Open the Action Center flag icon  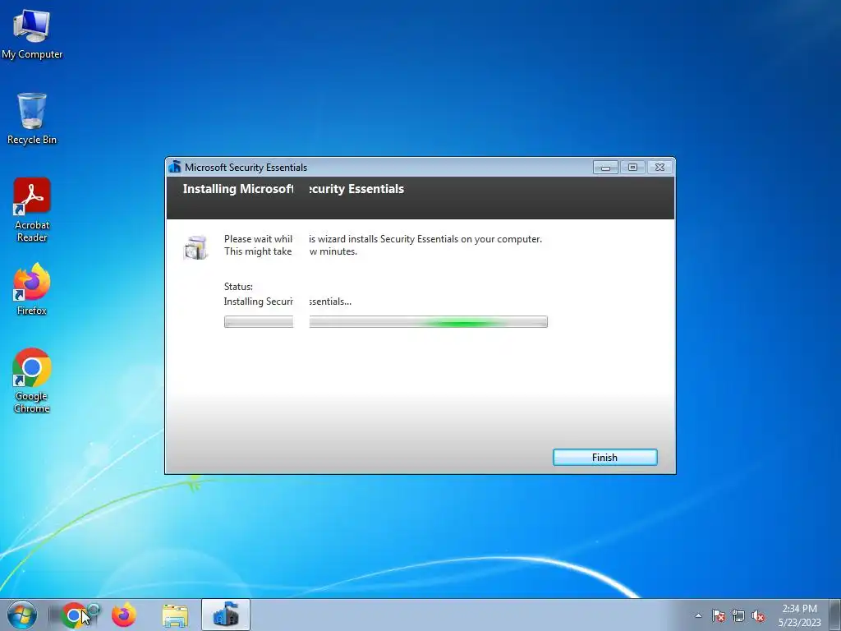[x=719, y=615]
